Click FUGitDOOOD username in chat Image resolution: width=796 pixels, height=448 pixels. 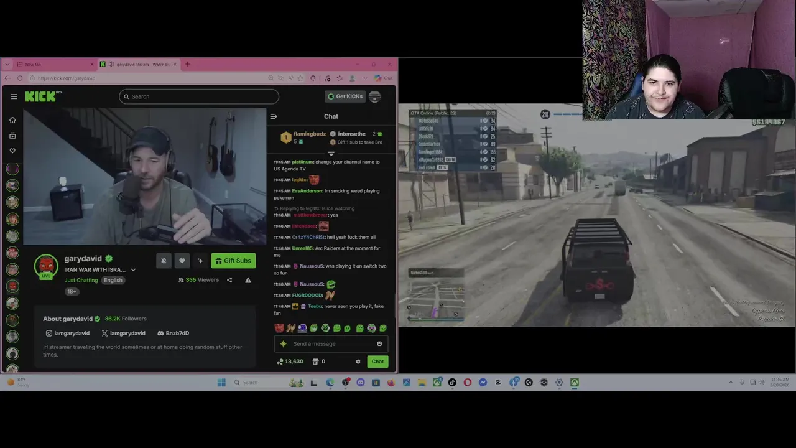pos(307,296)
